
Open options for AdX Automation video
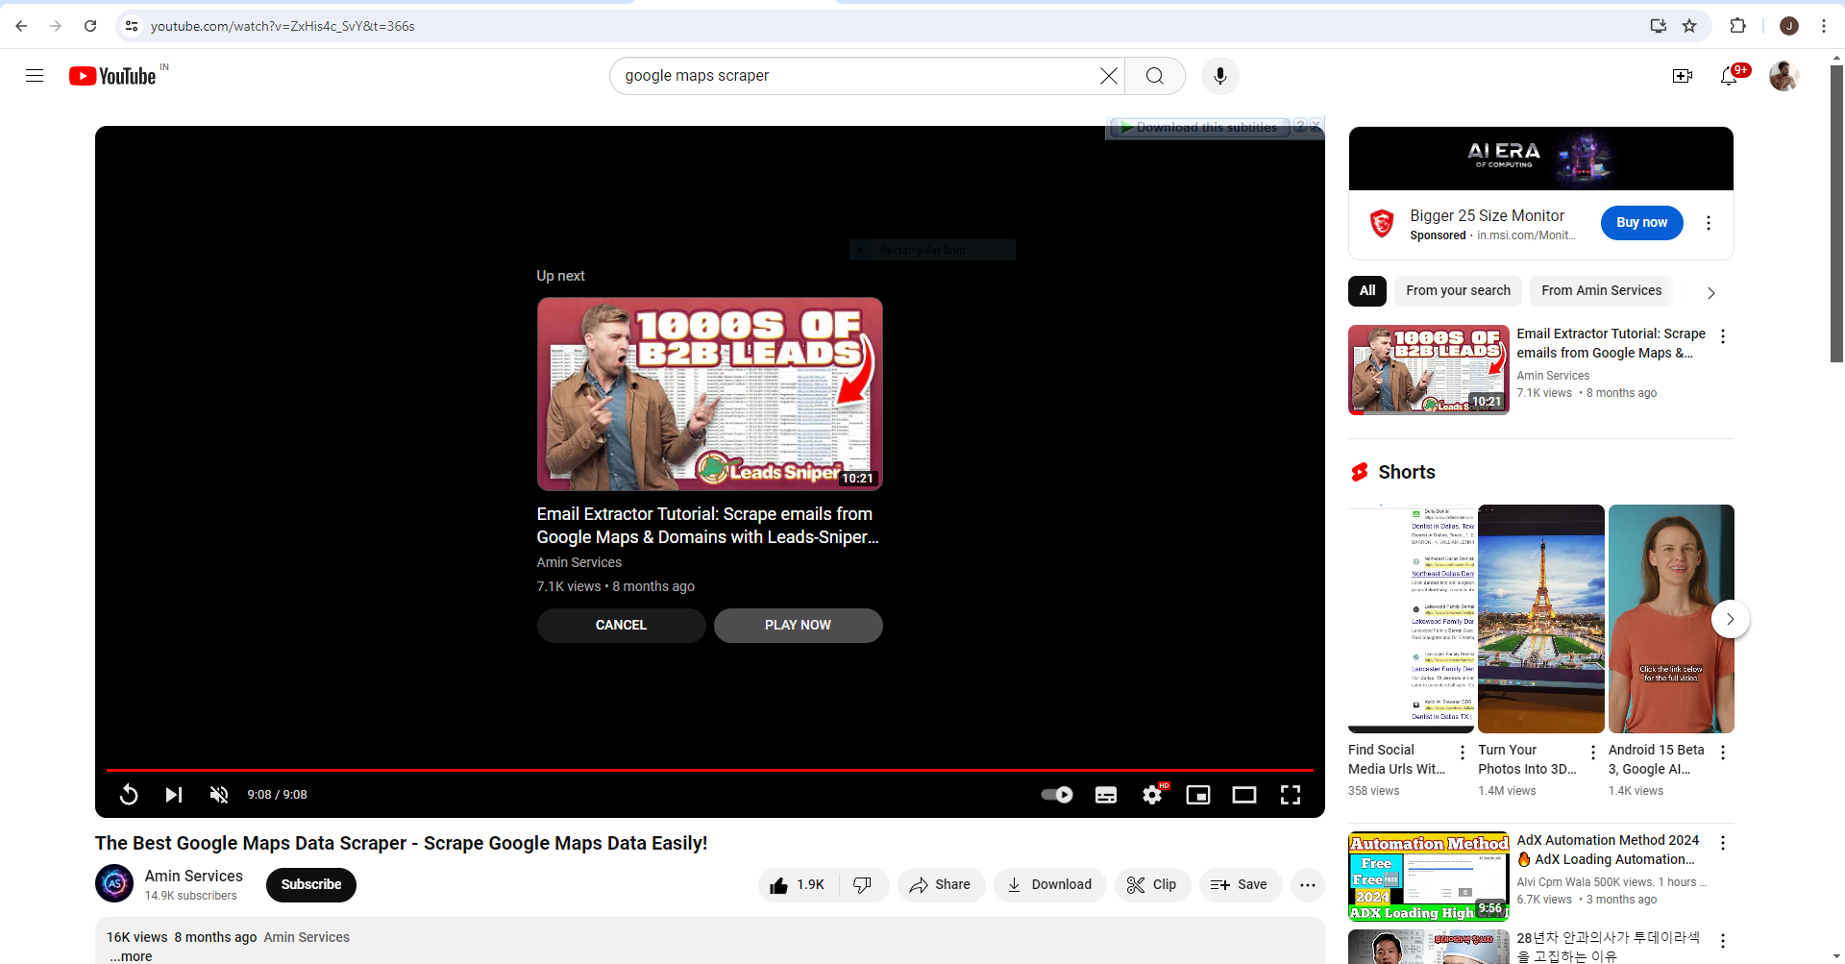[x=1723, y=843]
